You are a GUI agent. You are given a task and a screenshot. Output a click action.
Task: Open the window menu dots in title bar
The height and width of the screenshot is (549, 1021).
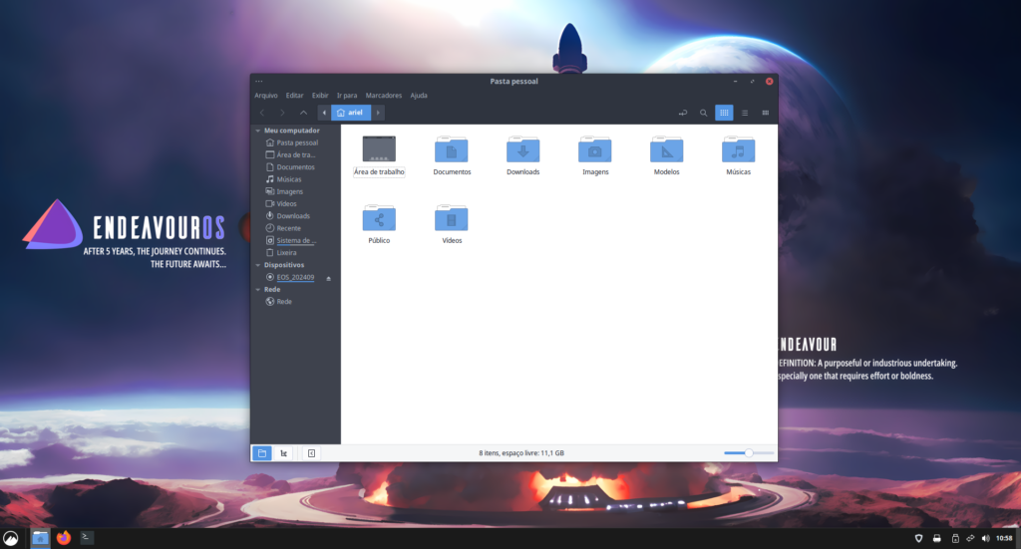point(259,82)
